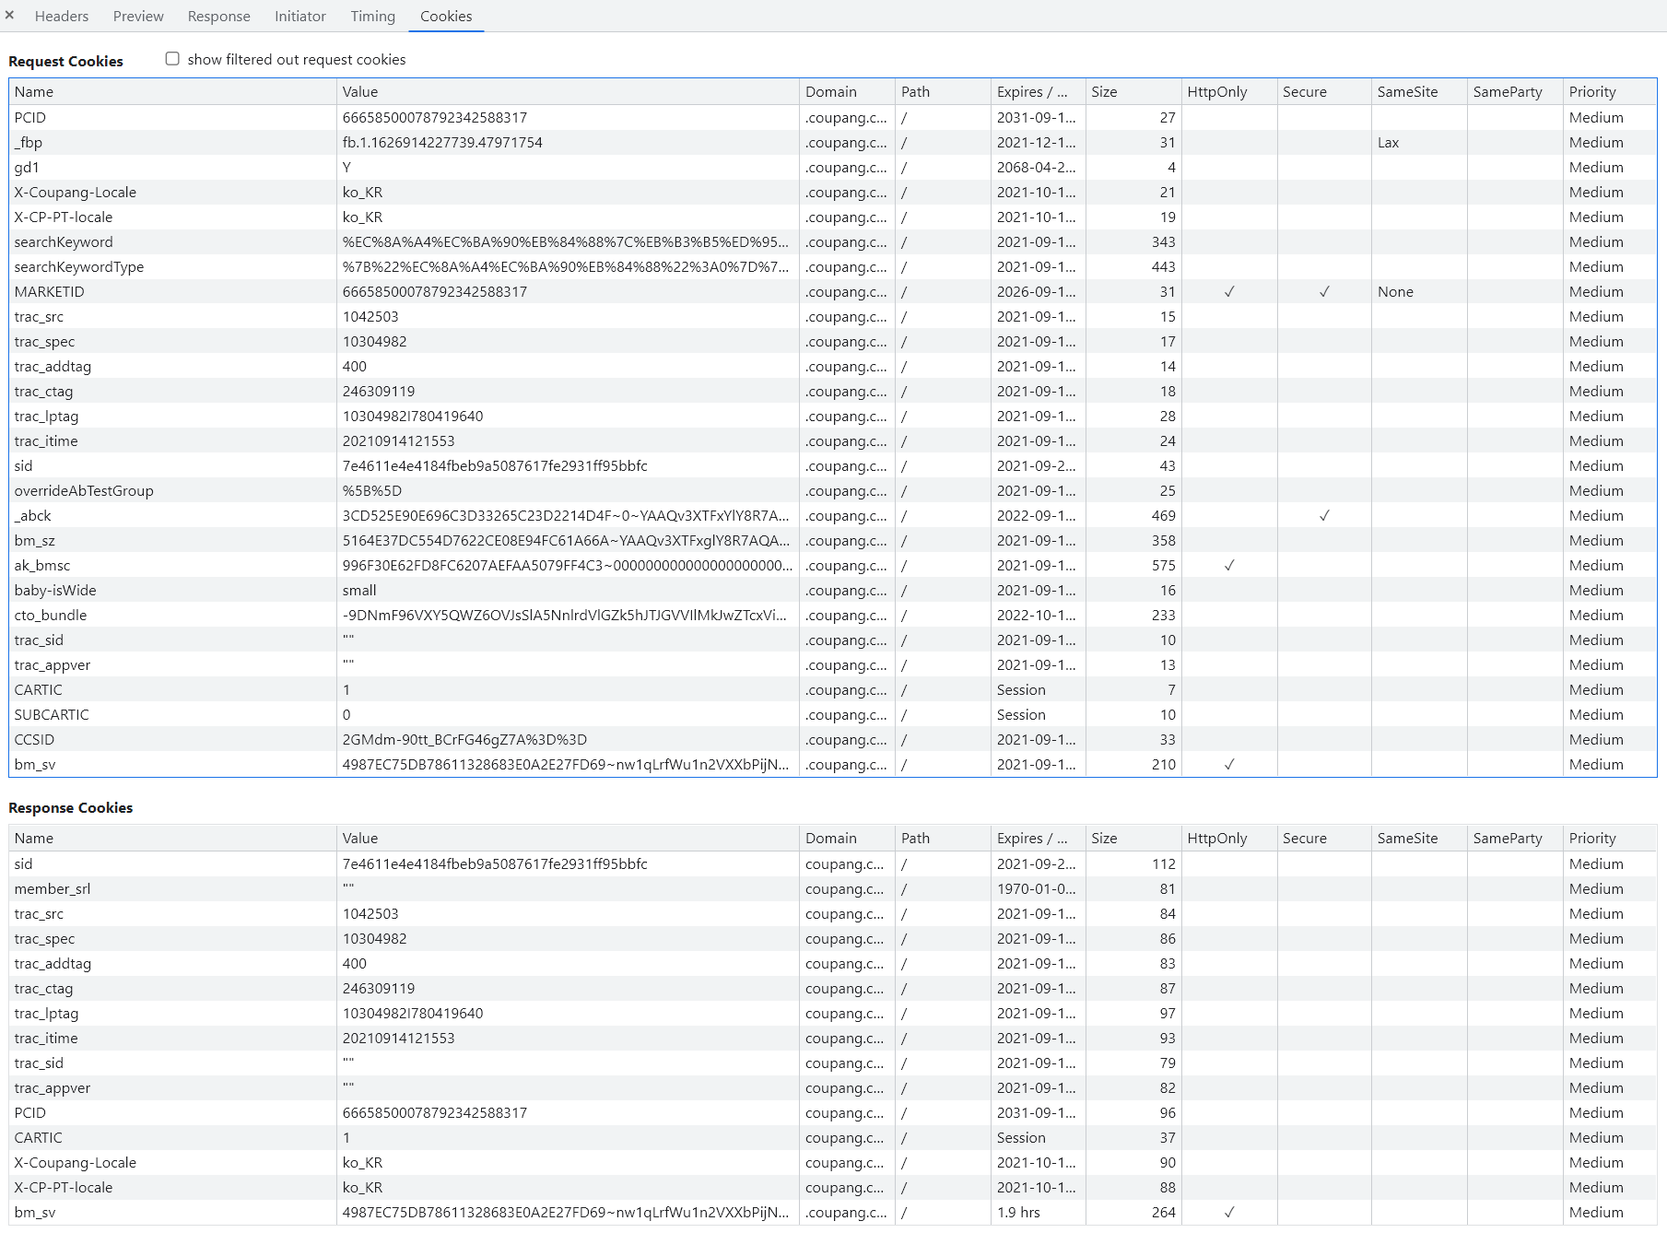Open the Response tab
This screenshot has width=1667, height=1233.
(x=218, y=16)
